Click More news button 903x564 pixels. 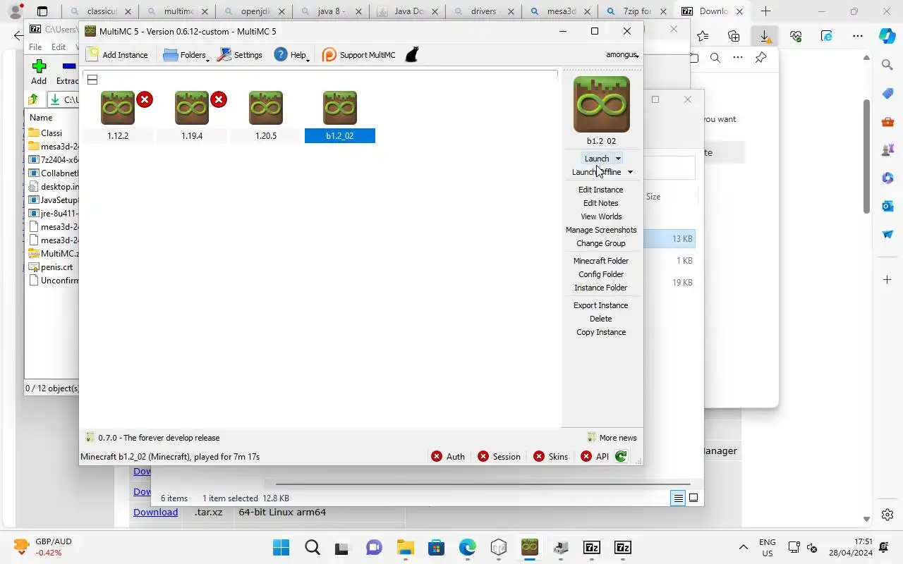(x=612, y=438)
